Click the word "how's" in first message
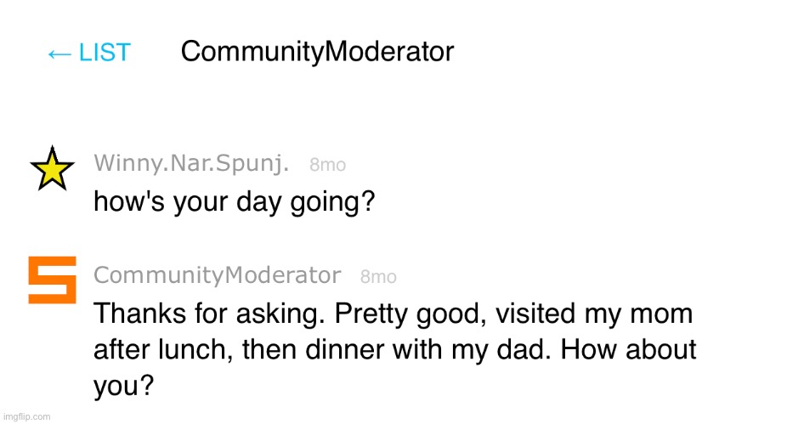This screenshot has width=787, height=424. [129, 201]
